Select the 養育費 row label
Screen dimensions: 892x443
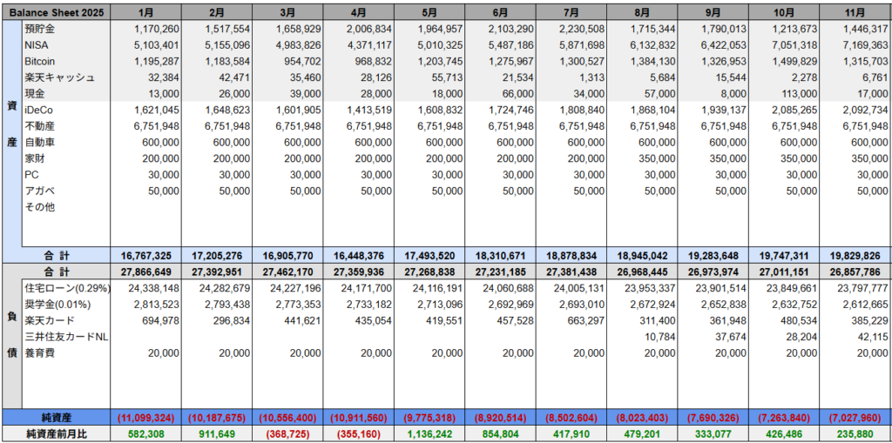click(x=38, y=352)
